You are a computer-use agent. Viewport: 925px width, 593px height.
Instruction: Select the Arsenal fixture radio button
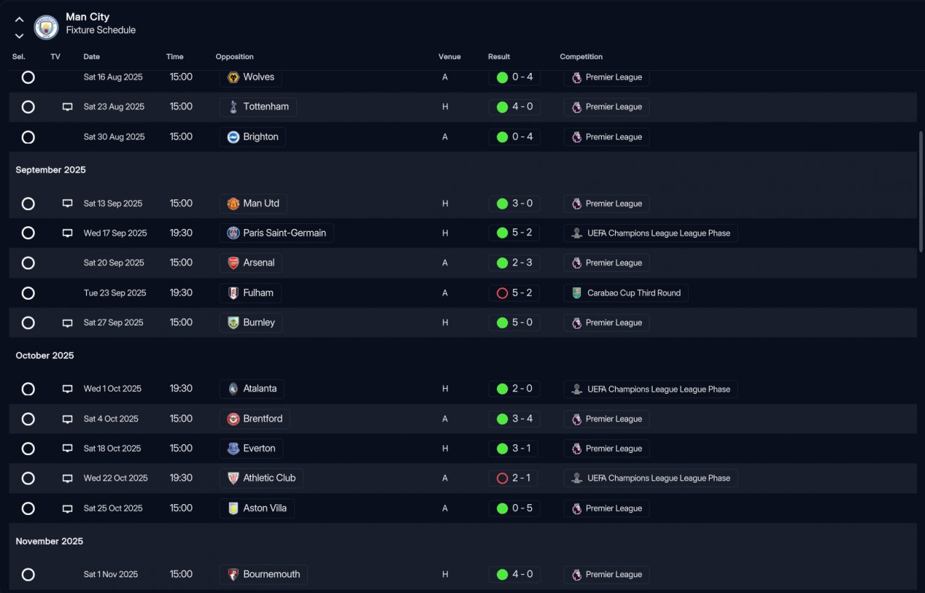tap(28, 263)
